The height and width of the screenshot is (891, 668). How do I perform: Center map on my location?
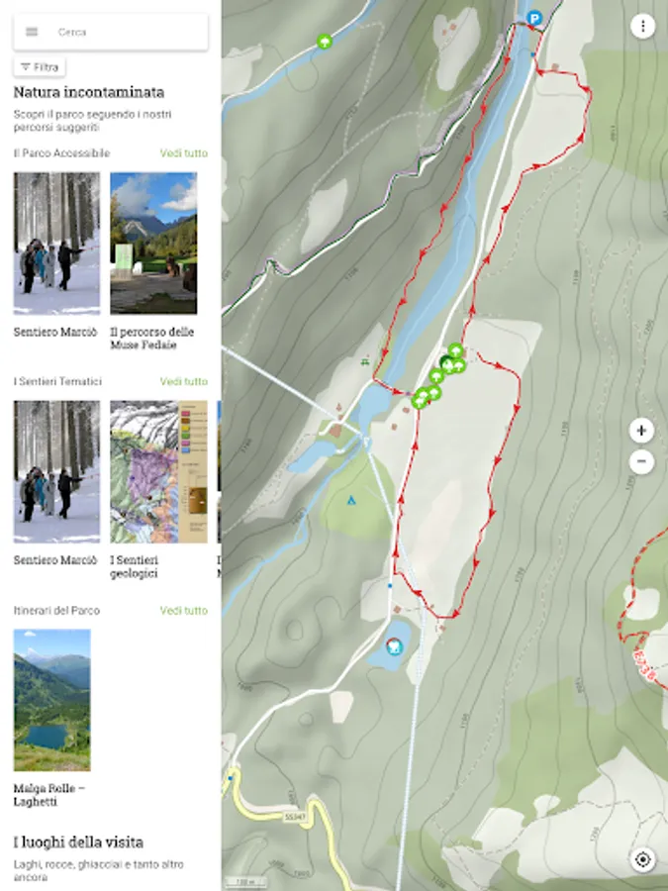(642, 859)
